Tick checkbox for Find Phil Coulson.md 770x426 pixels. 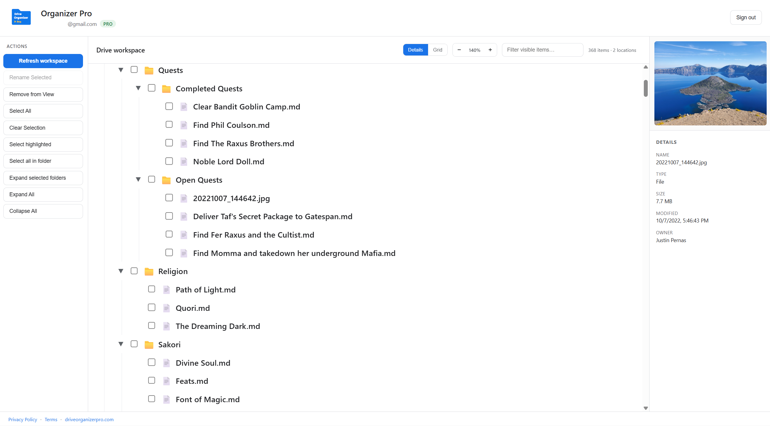[x=169, y=125]
